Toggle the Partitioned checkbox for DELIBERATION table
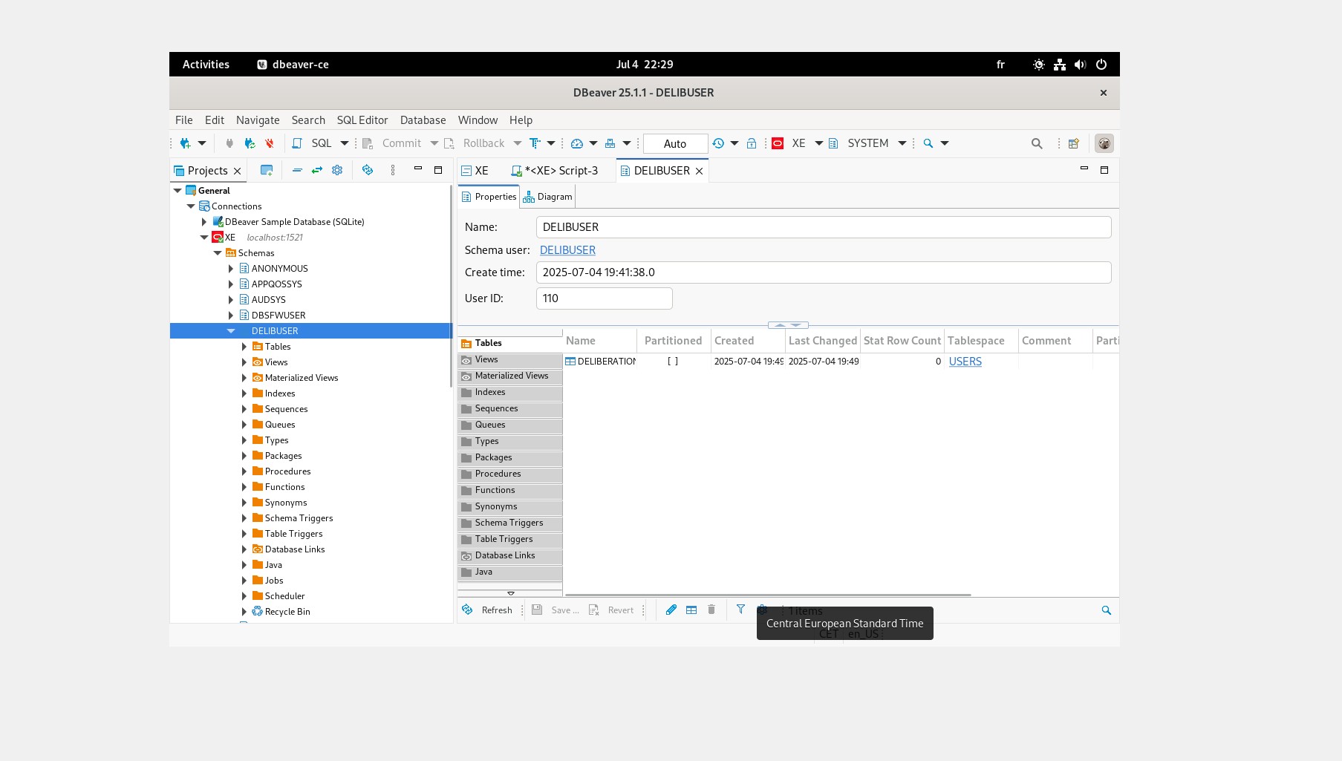 click(x=672, y=362)
